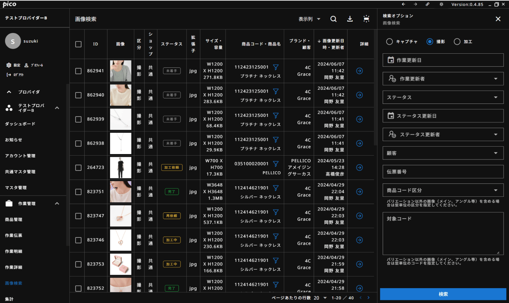
Task: Open 集計 in the sidebar
Action: [9, 299]
